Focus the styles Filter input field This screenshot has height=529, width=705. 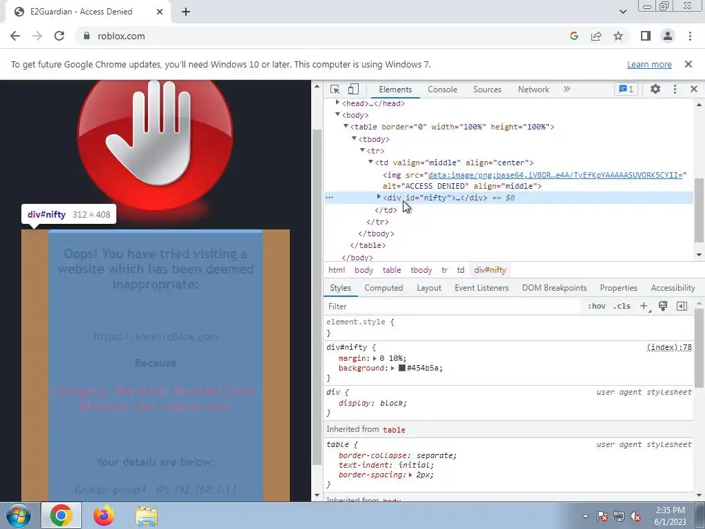pos(452,307)
